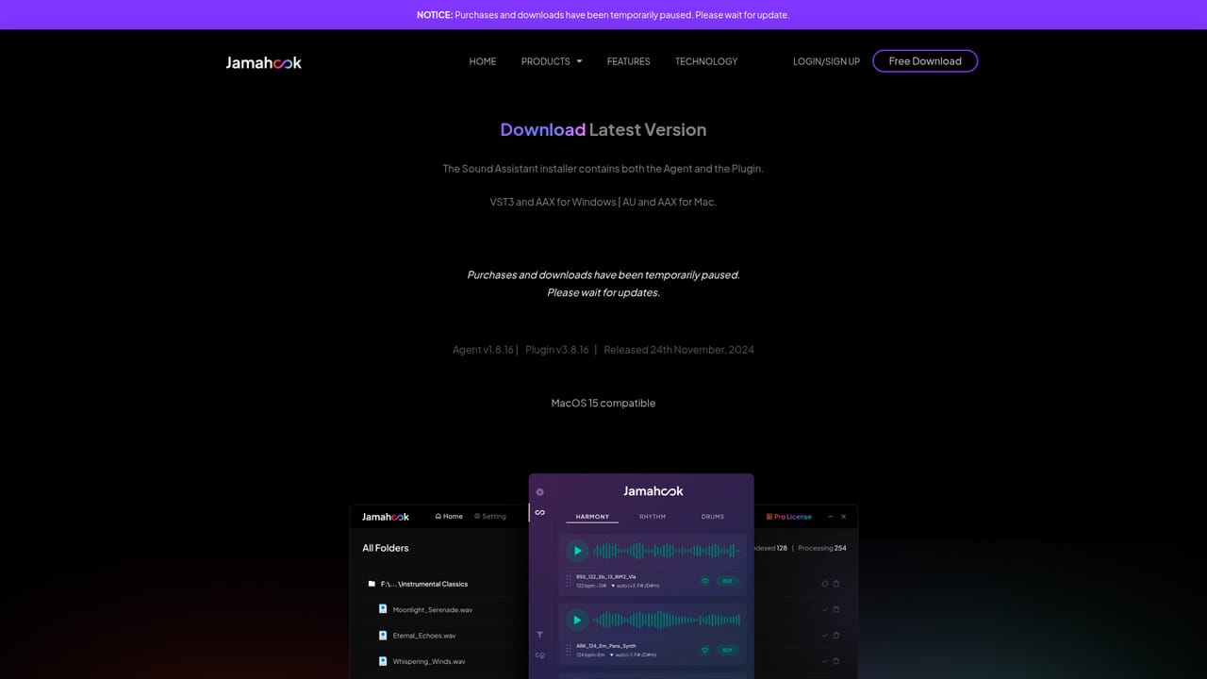Click the Agent v1.8.16 version text
The width and height of the screenshot is (1207, 679).
[483, 350]
